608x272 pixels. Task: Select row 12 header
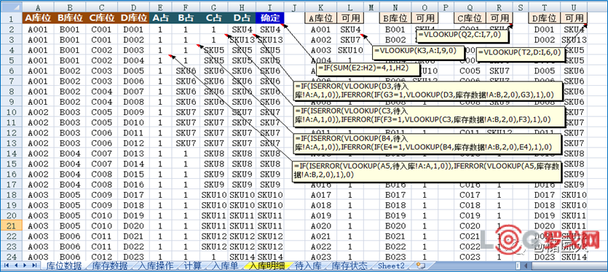click(x=11, y=133)
